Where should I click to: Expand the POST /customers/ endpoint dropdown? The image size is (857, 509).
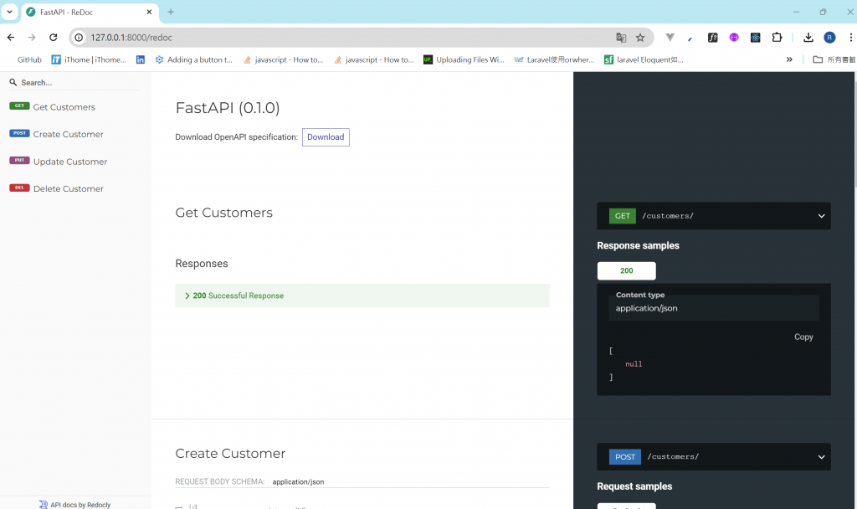(x=714, y=456)
